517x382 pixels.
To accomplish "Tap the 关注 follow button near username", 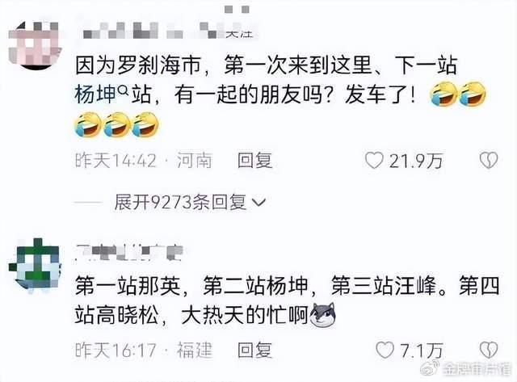I will [x=239, y=33].
